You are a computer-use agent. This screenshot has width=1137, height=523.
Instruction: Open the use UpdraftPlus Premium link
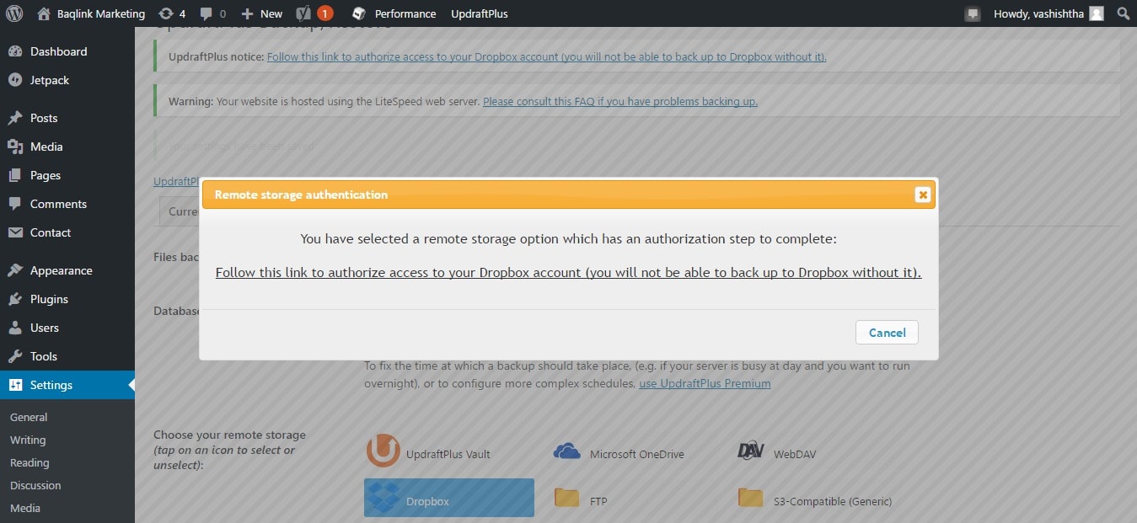705,383
